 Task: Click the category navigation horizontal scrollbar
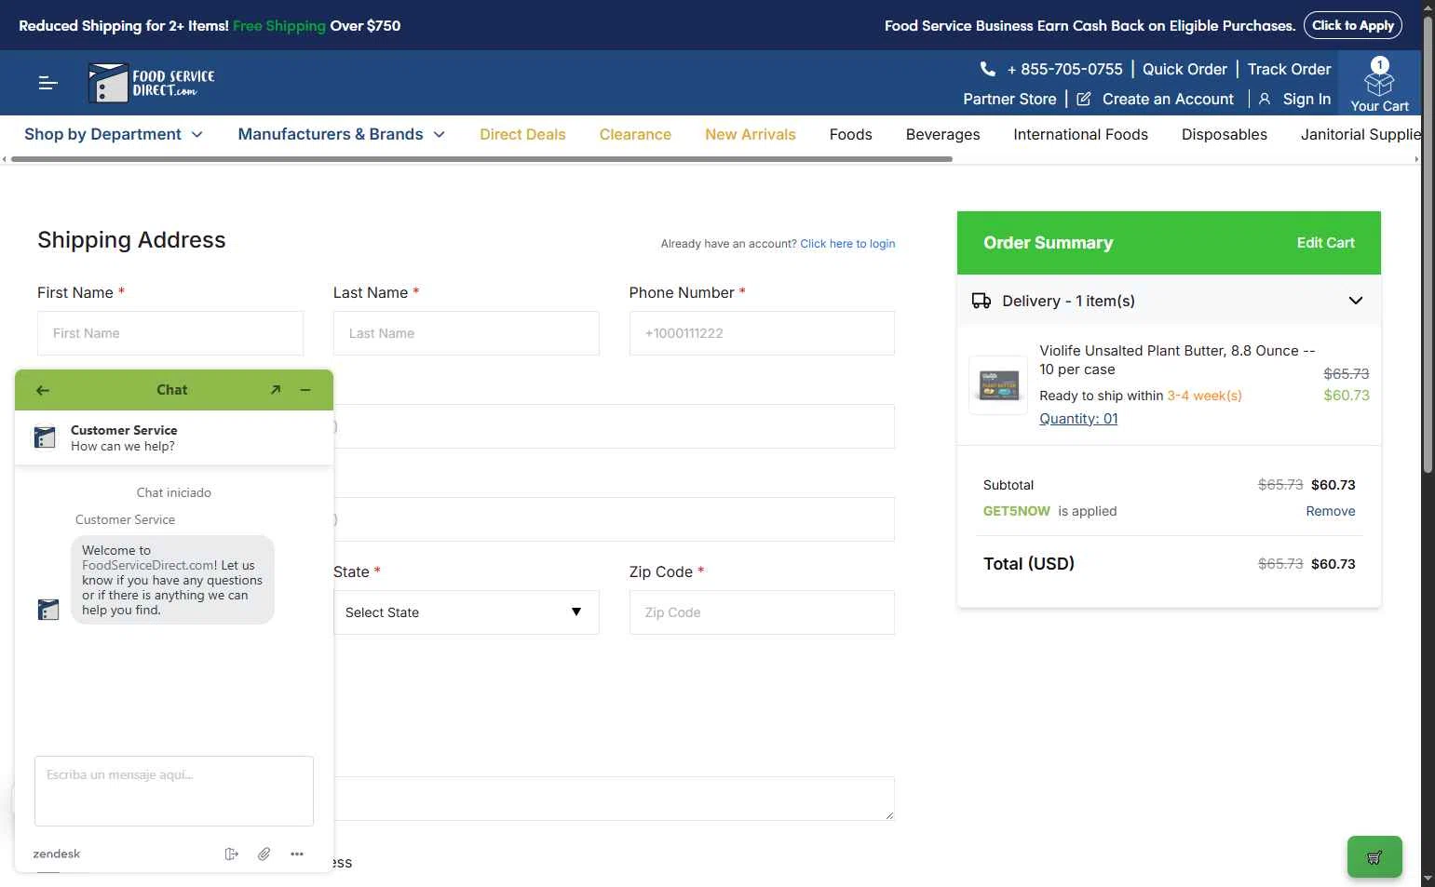[x=481, y=159]
